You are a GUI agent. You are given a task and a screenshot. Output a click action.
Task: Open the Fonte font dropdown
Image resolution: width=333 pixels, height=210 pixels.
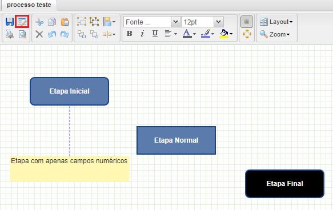pos(152,22)
